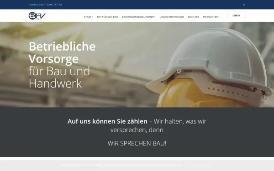Viewport: 274px width, 171px height.
Task: Expand the INFOCENTER dropdown
Action: 211,17
